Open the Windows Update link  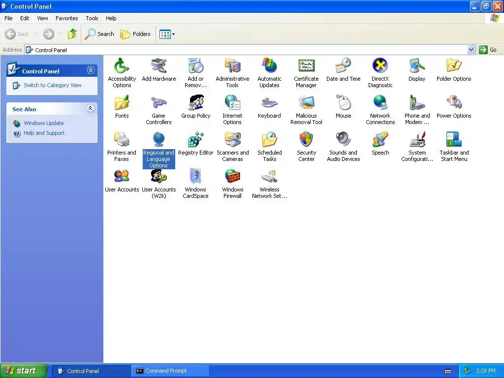click(x=44, y=123)
